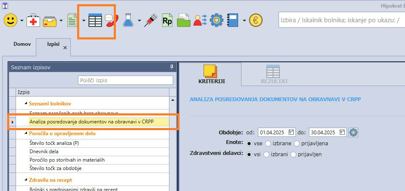Click the euro coin billing icon
This screenshot has width=405, height=191.
tap(256, 20)
